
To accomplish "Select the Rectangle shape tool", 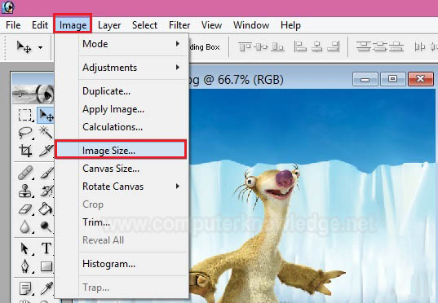I will click(x=46, y=266).
